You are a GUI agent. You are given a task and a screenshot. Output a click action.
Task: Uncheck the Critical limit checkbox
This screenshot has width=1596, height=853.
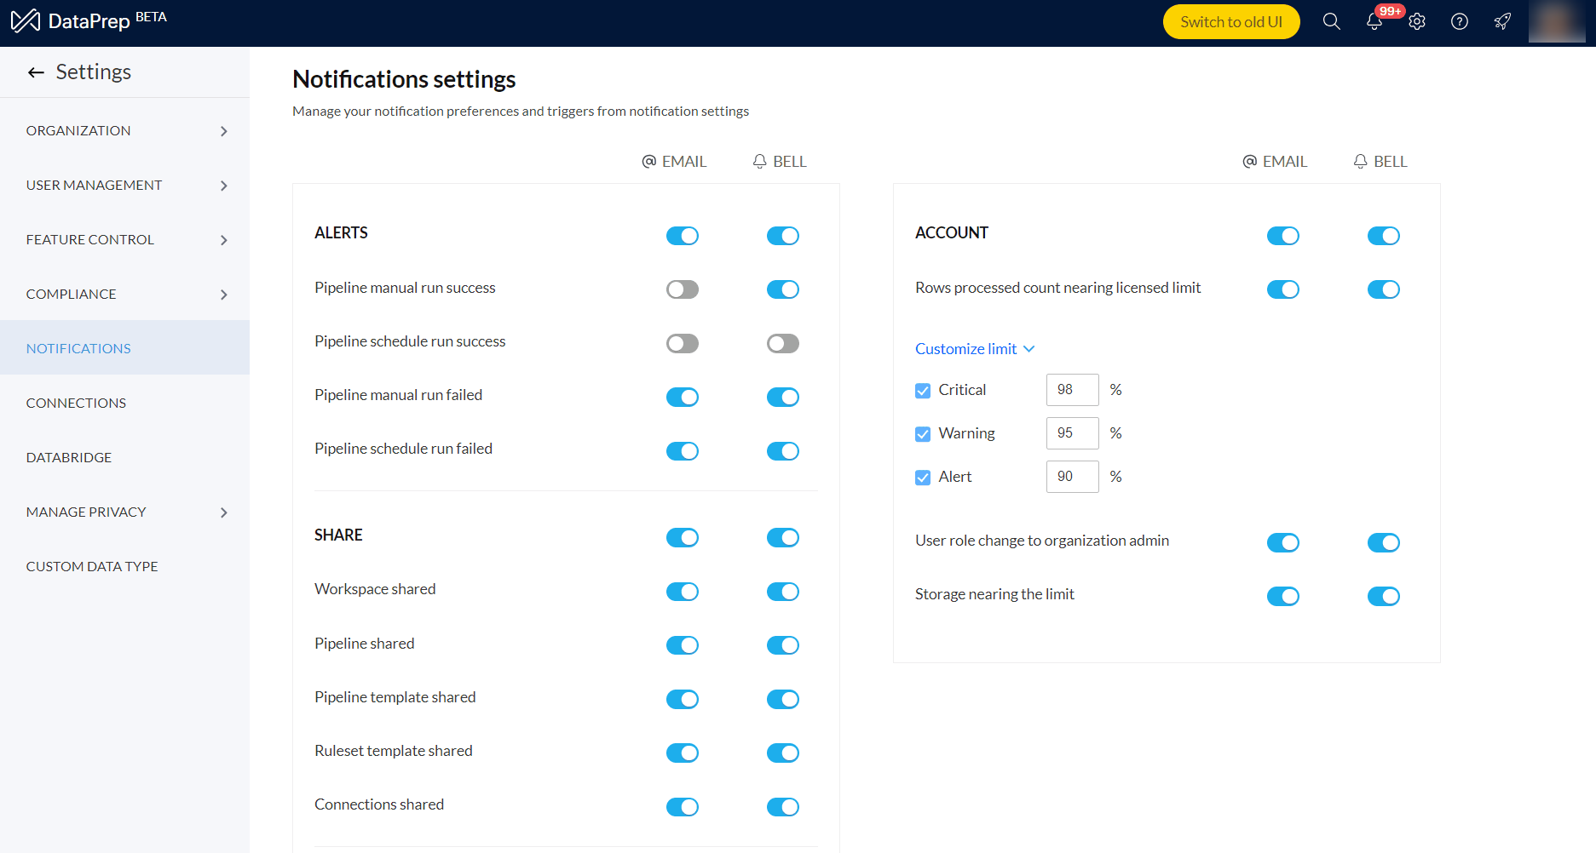click(x=923, y=391)
